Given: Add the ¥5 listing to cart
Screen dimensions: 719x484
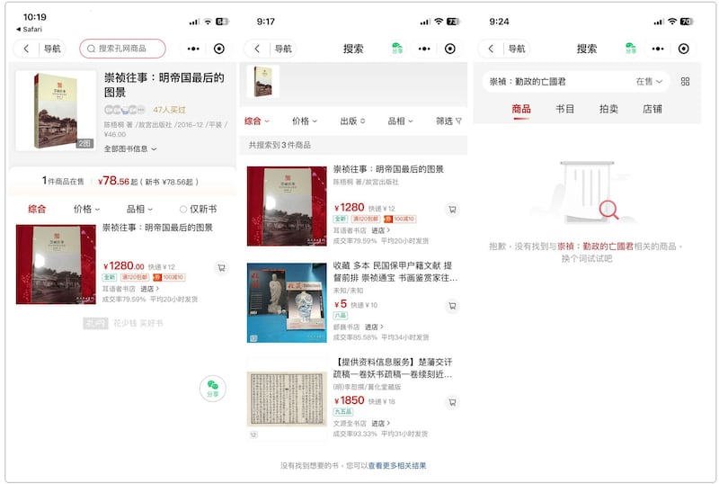Looking at the screenshot, I should [x=452, y=306].
